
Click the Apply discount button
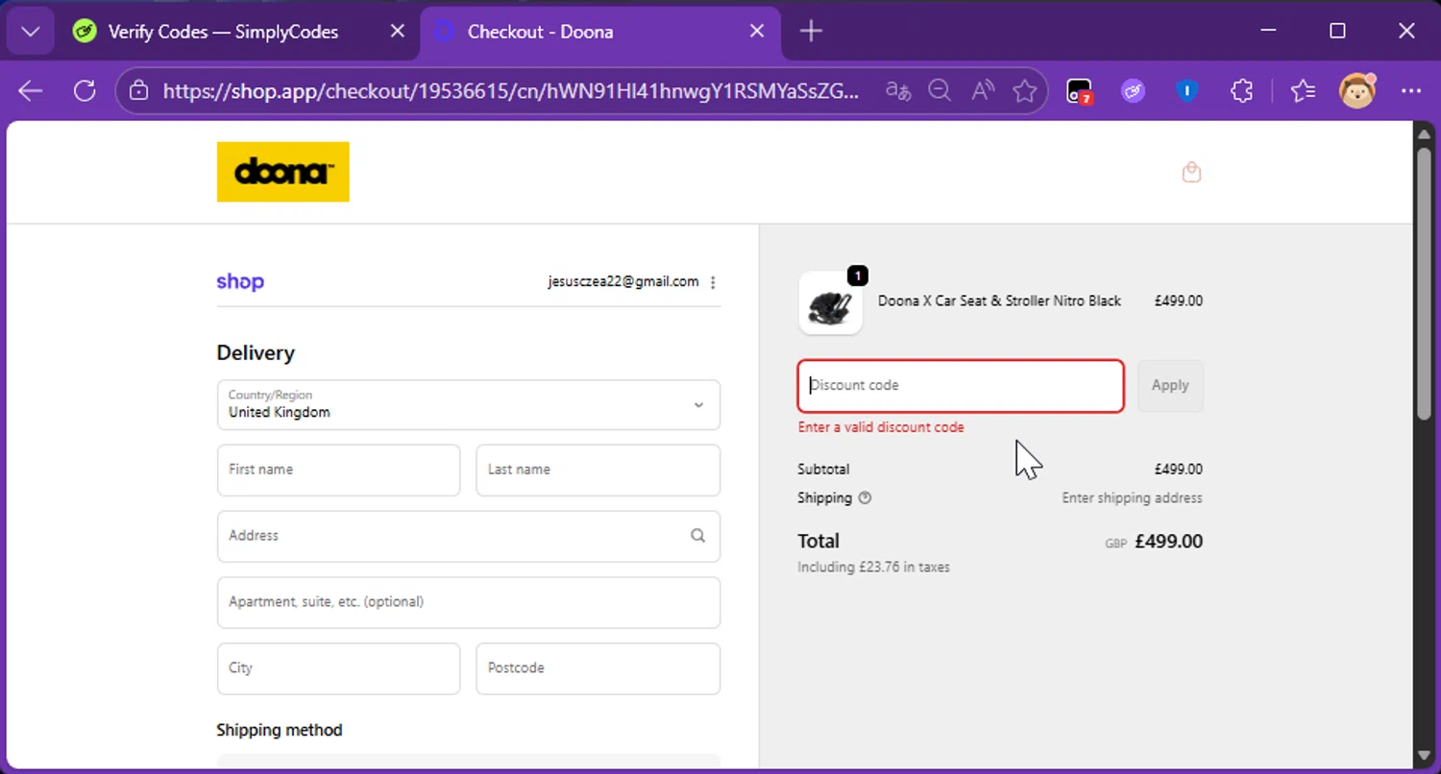point(1170,386)
